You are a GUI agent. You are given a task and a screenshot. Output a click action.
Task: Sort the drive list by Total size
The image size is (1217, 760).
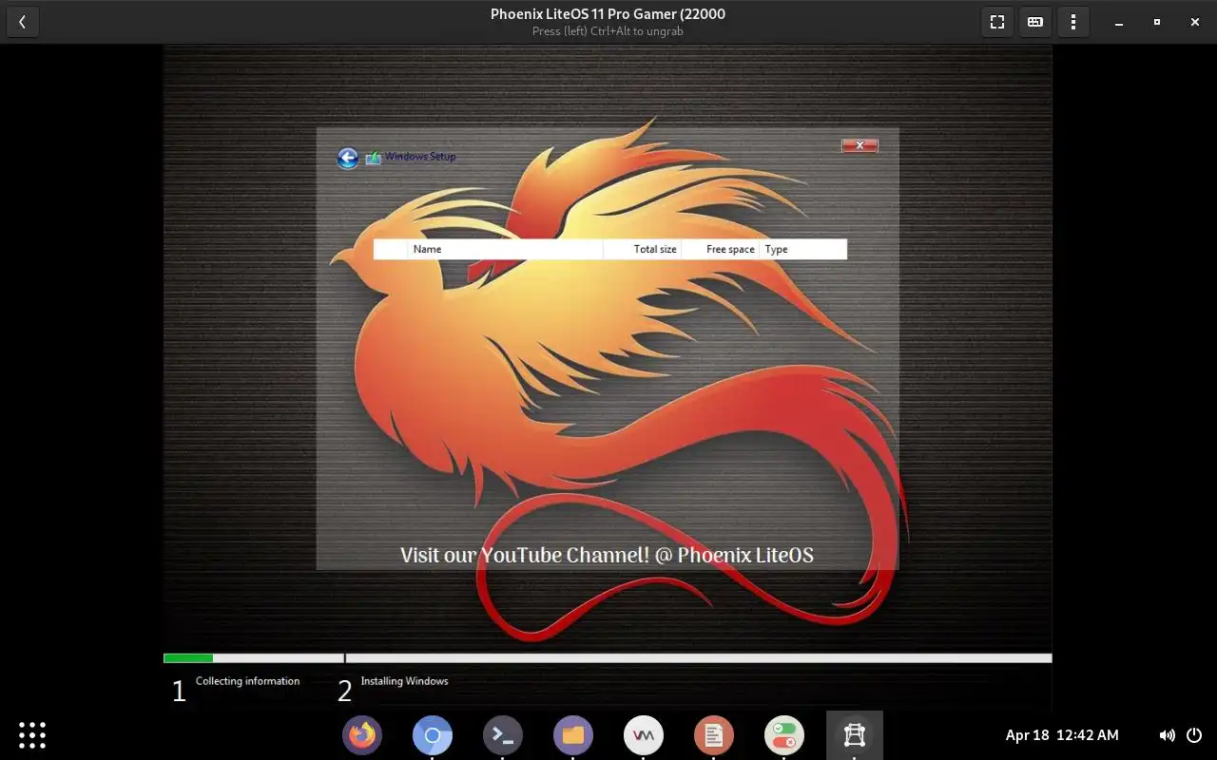pyautogui.click(x=643, y=249)
